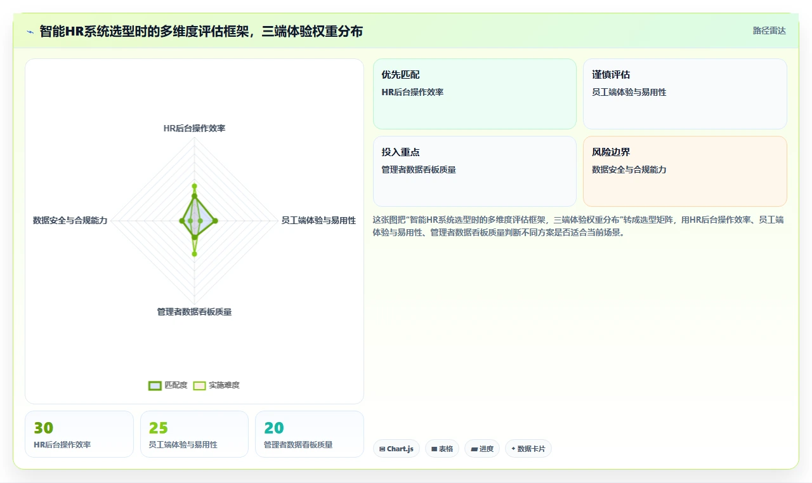Image resolution: width=812 pixels, height=483 pixels.
Task: Click the 30 HR后台操作效率 stat card
Action: [x=79, y=434]
